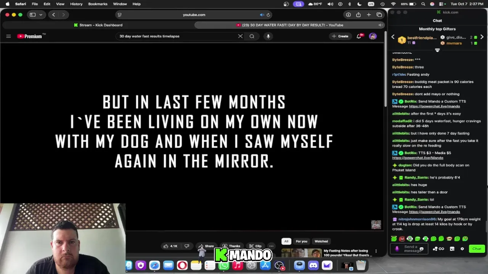This screenshot has height=274, width=488.
Task: Start voice search with the microphone icon
Action: click(x=268, y=36)
